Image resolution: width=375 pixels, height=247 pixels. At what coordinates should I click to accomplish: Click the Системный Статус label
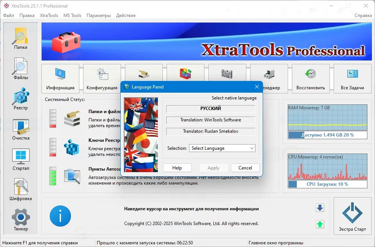(x=65, y=99)
